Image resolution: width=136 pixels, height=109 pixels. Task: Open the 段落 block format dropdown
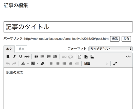96,63
